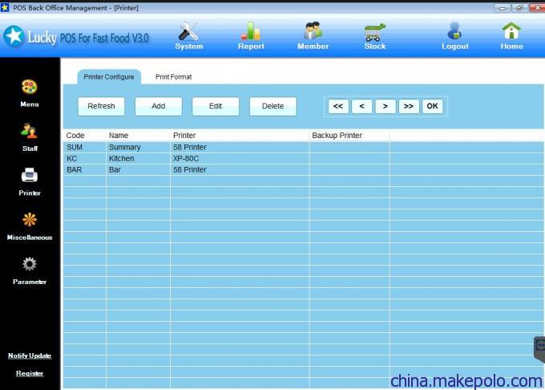
Task: Open the Member section icon
Action: point(313,31)
